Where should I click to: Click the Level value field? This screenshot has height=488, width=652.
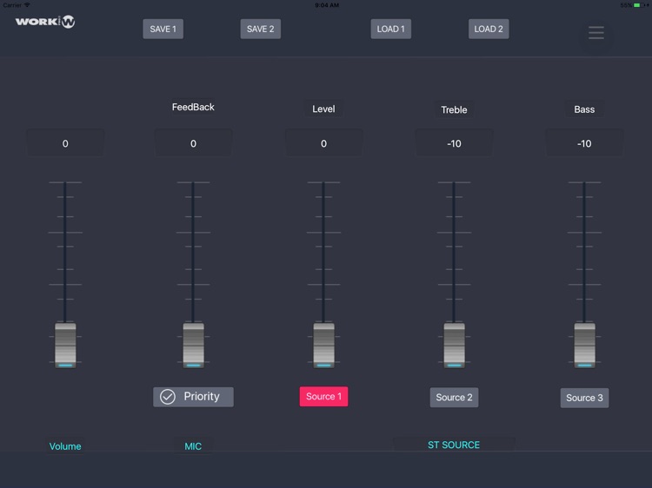(323, 143)
